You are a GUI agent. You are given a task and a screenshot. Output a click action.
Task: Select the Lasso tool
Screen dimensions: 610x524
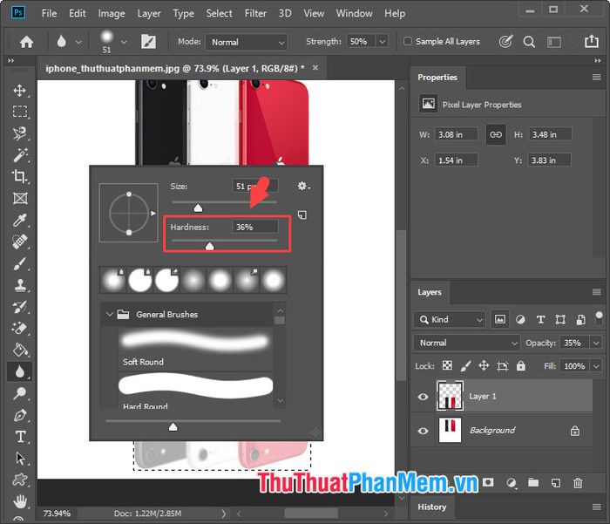pos(19,133)
